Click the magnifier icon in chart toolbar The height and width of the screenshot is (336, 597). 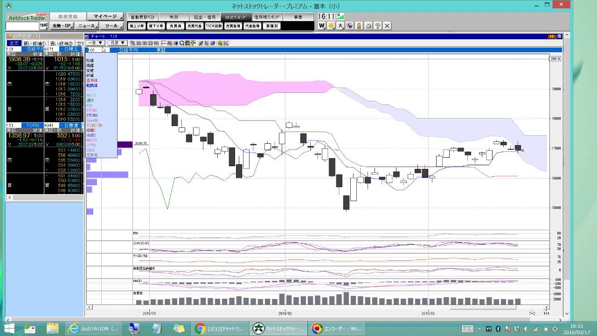coord(182,43)
